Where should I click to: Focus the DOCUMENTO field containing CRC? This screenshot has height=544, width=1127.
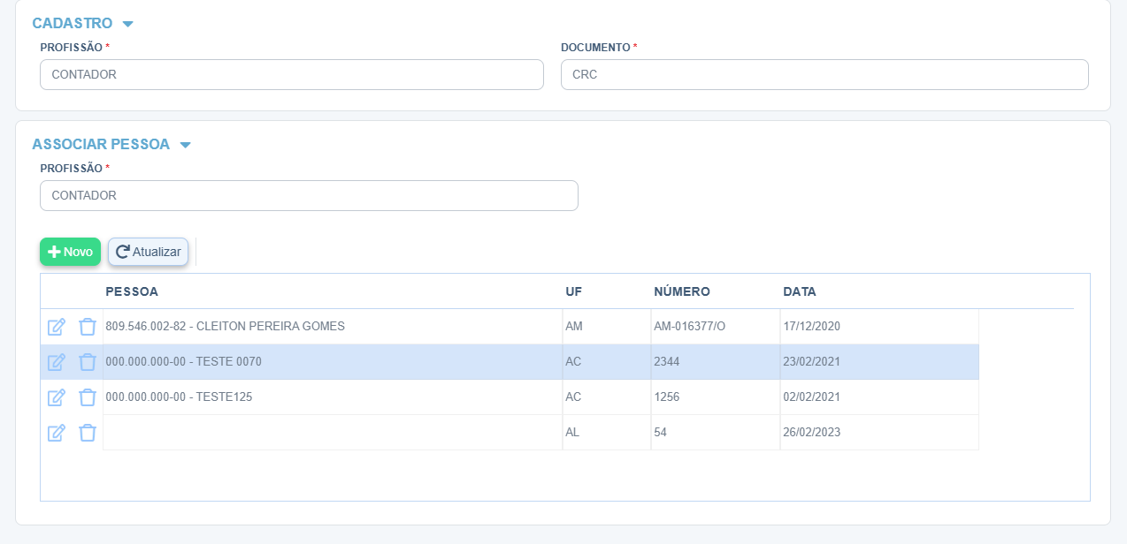[824, 75]
